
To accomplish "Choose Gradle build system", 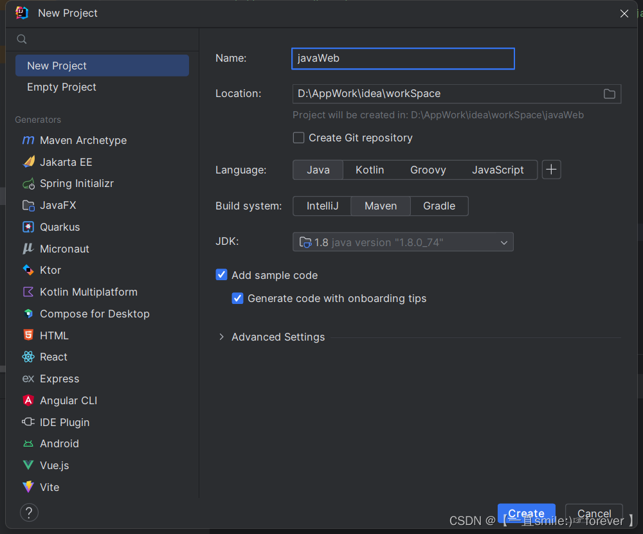I will pyautogui.click(x=439, y=206).
